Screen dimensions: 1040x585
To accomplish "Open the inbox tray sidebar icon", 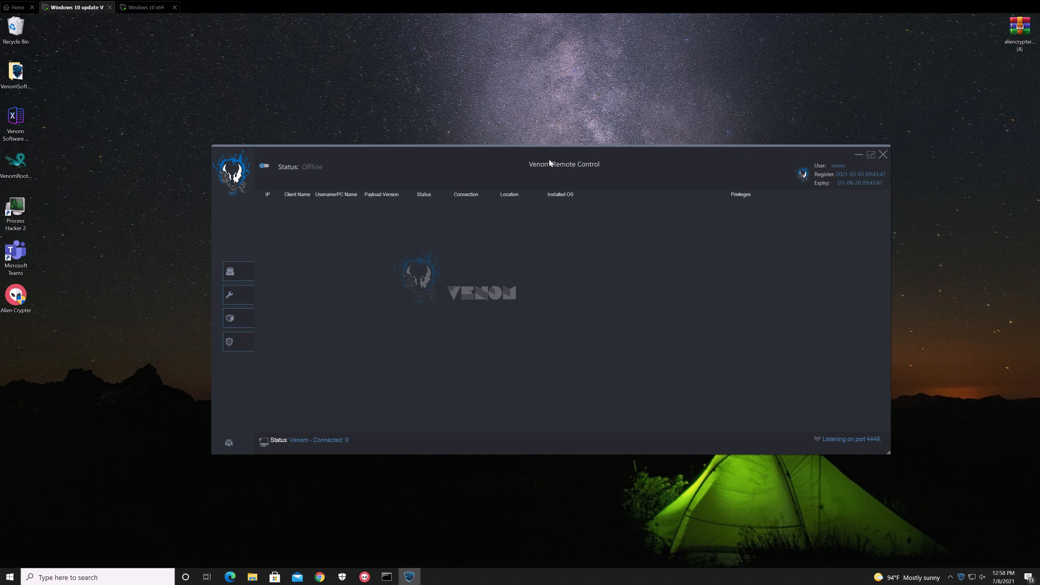I will [230, 271].
